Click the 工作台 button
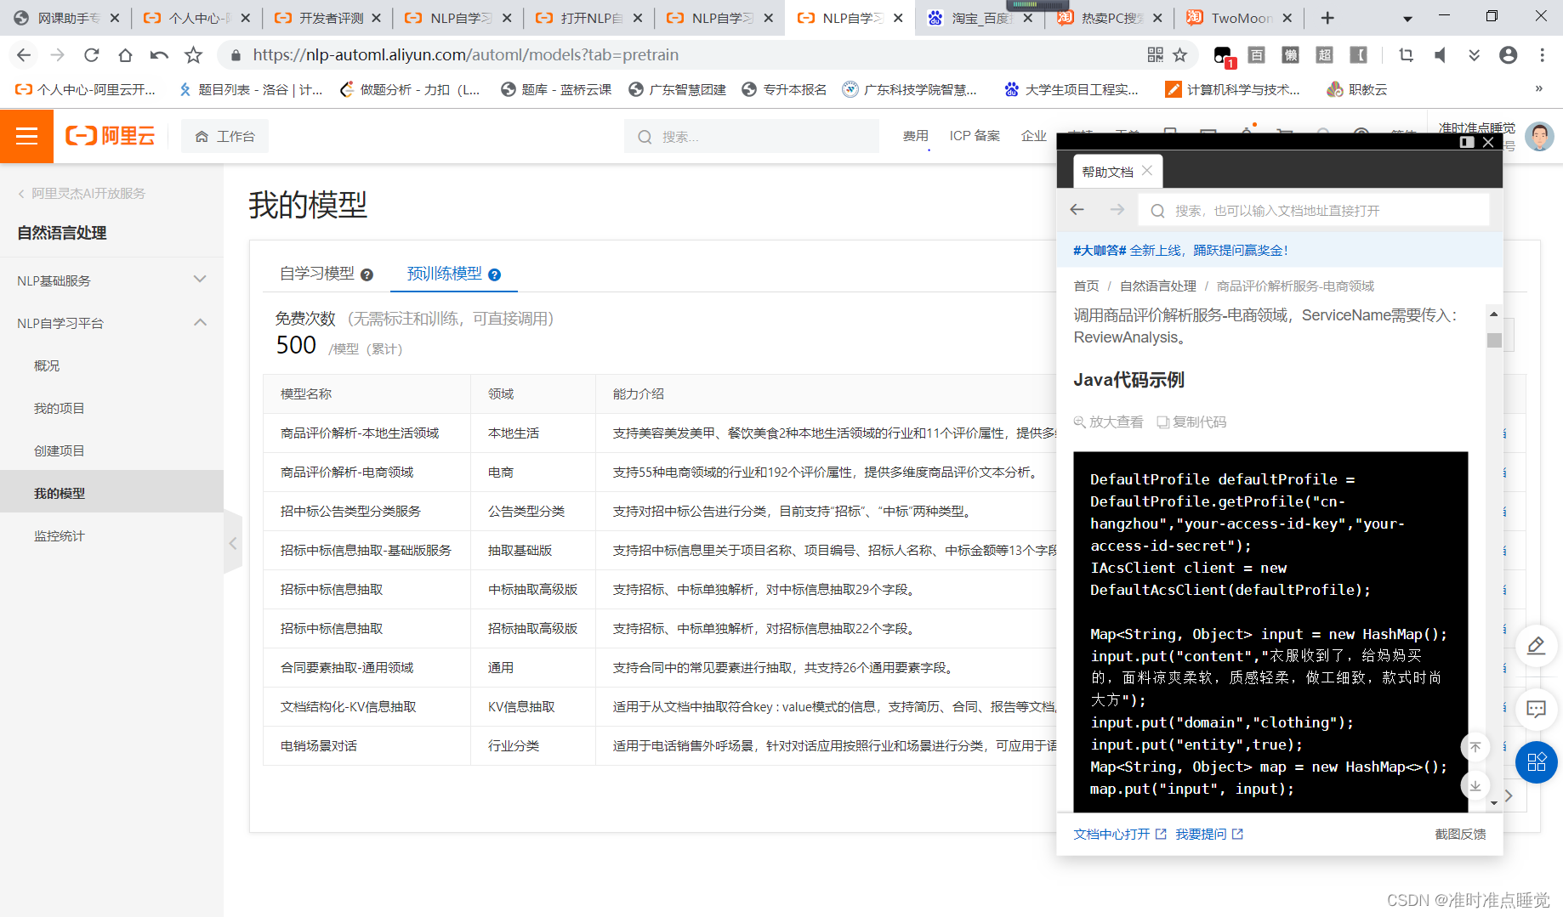The width and height of the screenshot is (1563, 917). point(225,135)
